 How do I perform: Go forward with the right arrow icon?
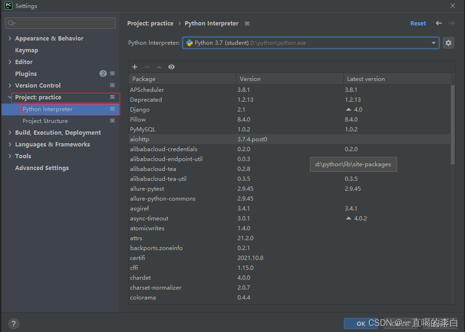coord(451,23)
